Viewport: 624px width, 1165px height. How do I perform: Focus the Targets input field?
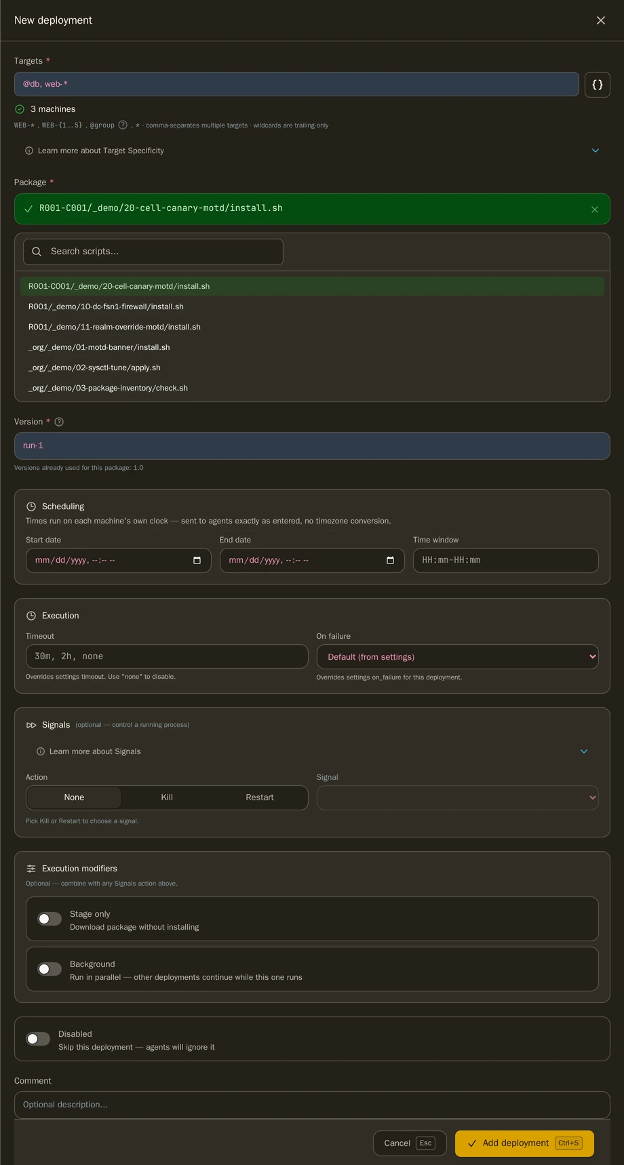tap(296, 84)
